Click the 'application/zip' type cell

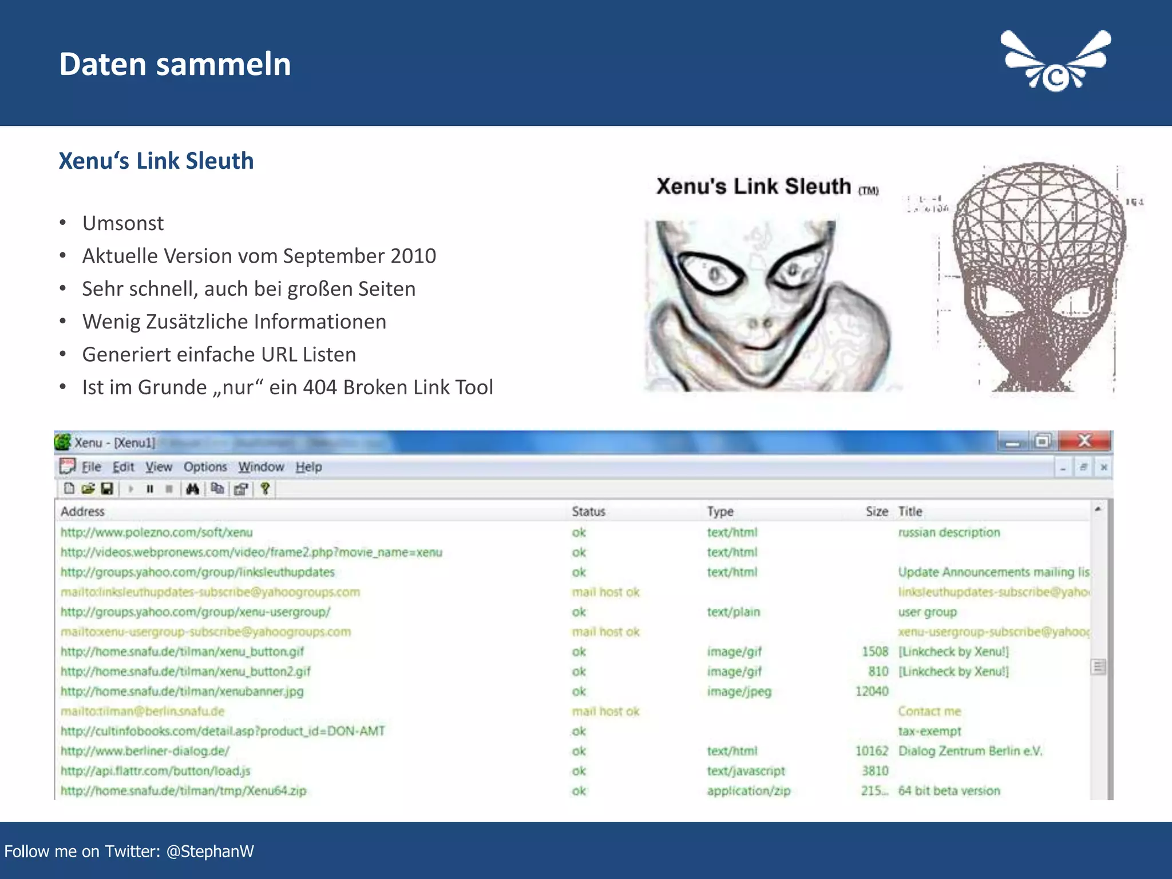[749, 791]
